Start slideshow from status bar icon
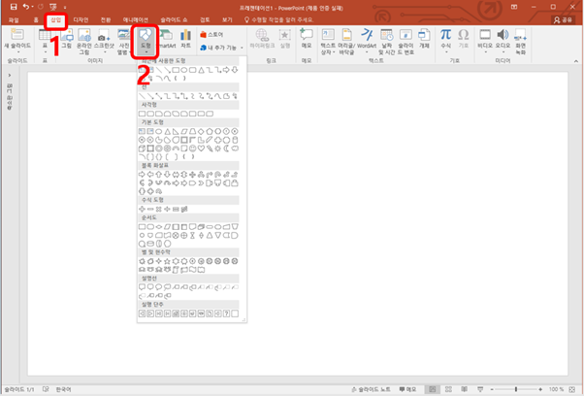Viewport: 584px width, 396px height. coord(480,389)
